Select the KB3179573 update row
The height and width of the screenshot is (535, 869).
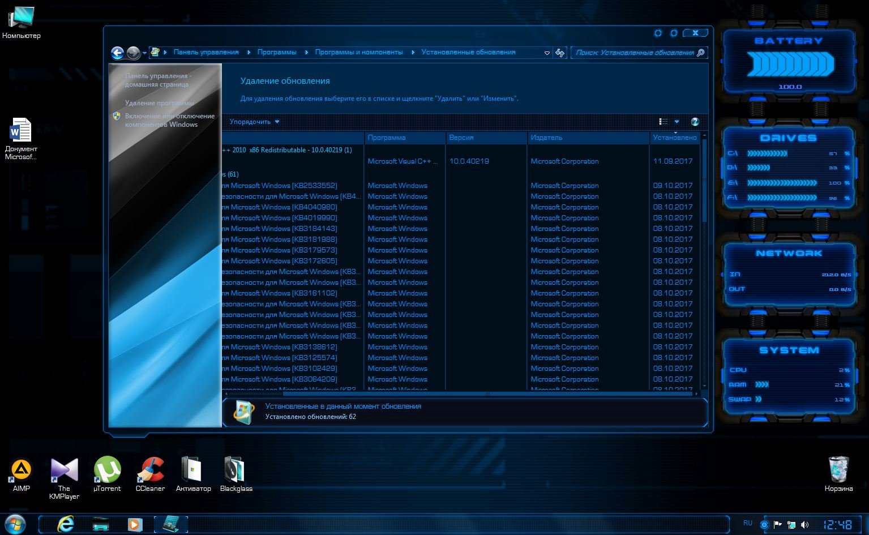pos(461,250)
